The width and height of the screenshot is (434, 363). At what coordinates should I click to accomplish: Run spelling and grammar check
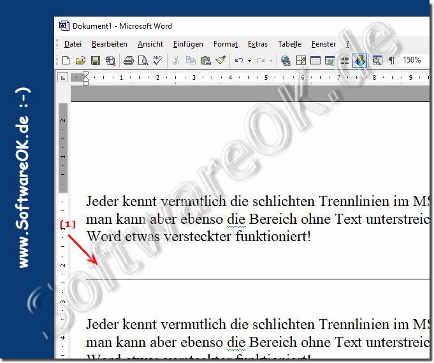158,60
